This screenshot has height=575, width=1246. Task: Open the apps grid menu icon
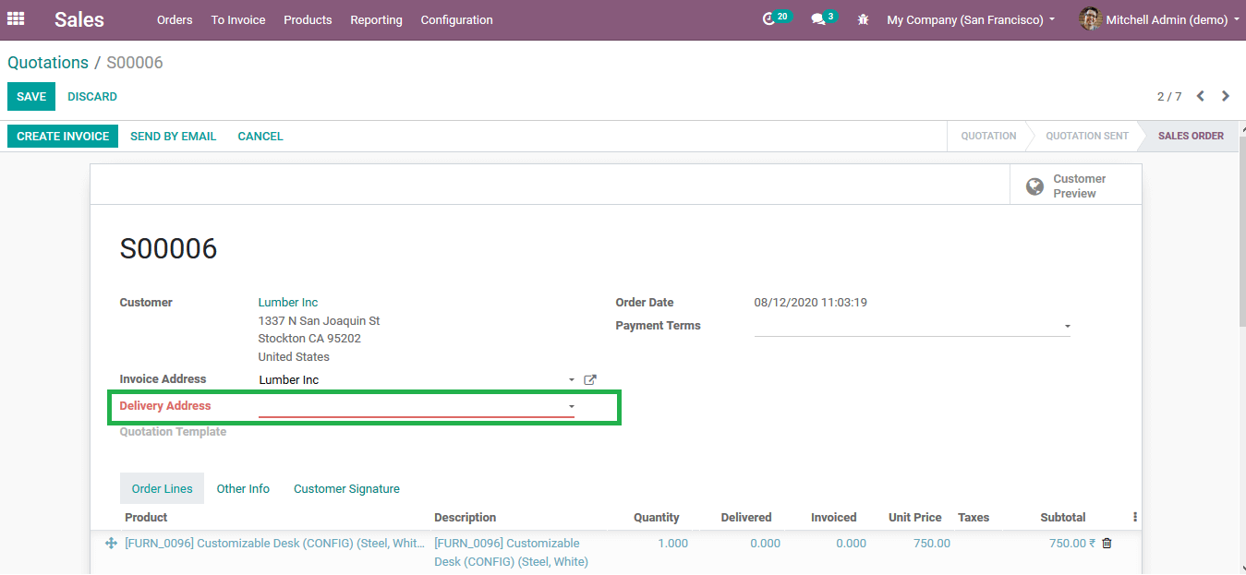click(16, 18)
